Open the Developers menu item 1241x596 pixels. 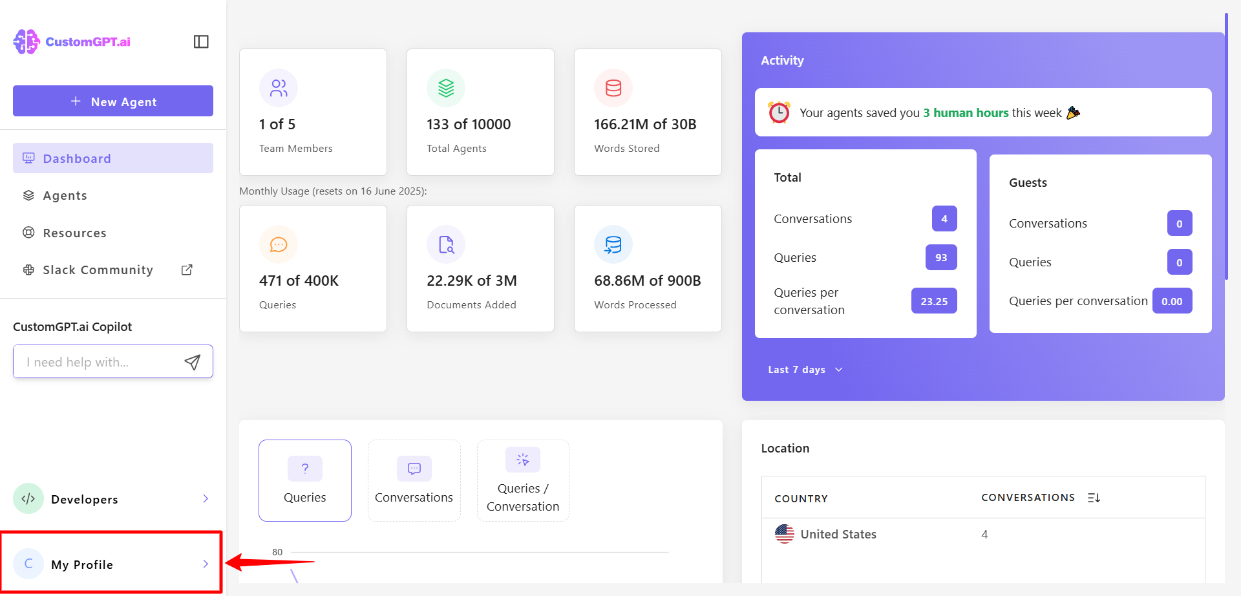pyautogui.click(x=113, y=498)
